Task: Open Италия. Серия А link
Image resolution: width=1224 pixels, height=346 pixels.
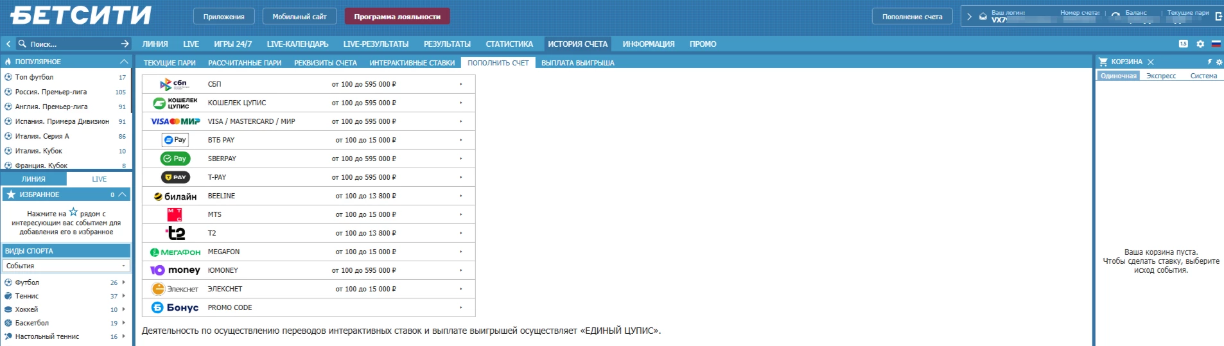Action: tap(42, 136)
